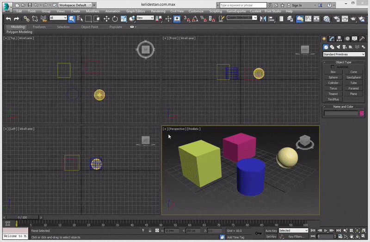The height and width of the screenshot is (242, 370).
Task: Click the 3ds Max application button
Action: pos(7,7)
